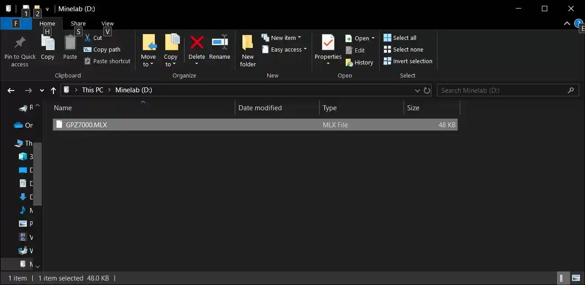Click Paste shortcut option

pyautogui.click(x=107, y=61)
